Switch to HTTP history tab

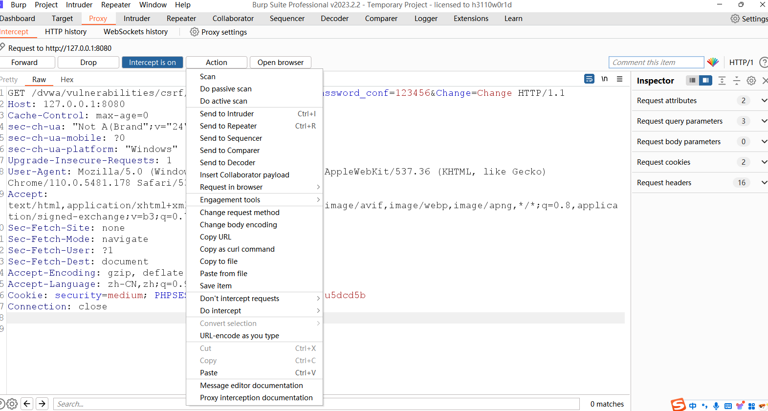(x=66, y=31)
